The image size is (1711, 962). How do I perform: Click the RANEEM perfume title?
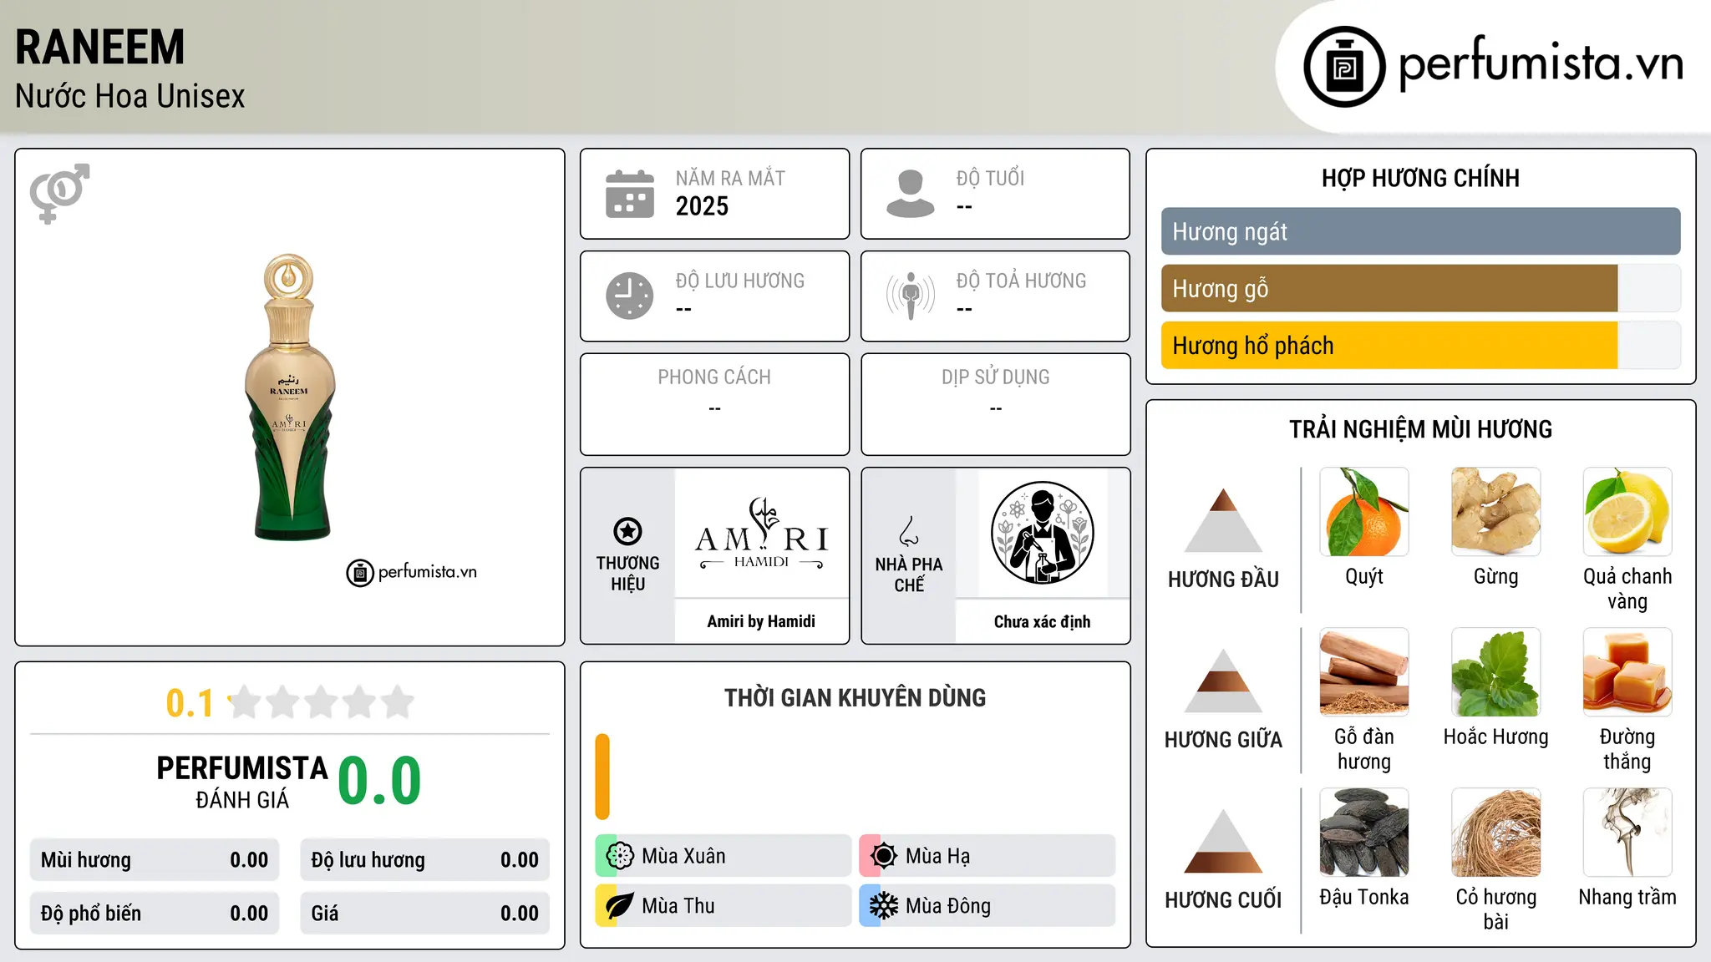(100, 47)
